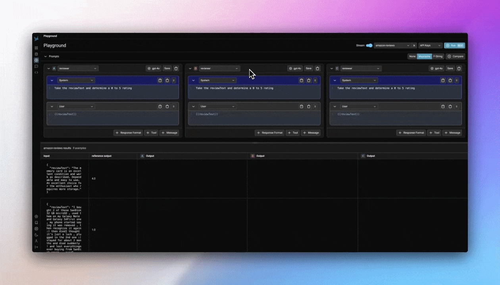Click the Run button

click(x=454, y=46)
